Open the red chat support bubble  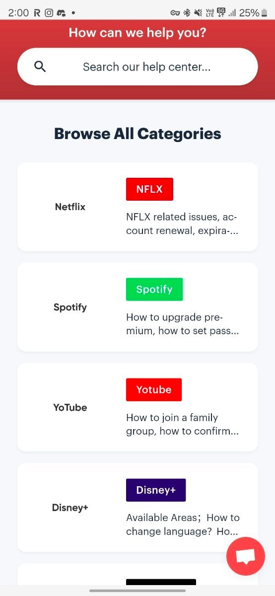[246, 556]
